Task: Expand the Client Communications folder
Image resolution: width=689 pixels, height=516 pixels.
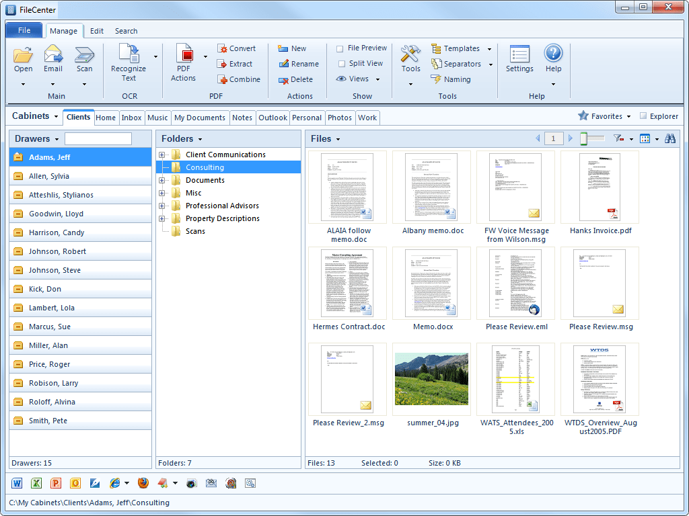Action: pos(161,154)
